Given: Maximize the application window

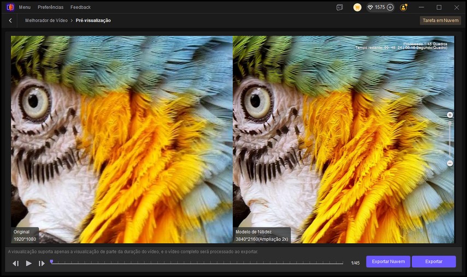Looking at the screenshot, I should click(439, 7).
